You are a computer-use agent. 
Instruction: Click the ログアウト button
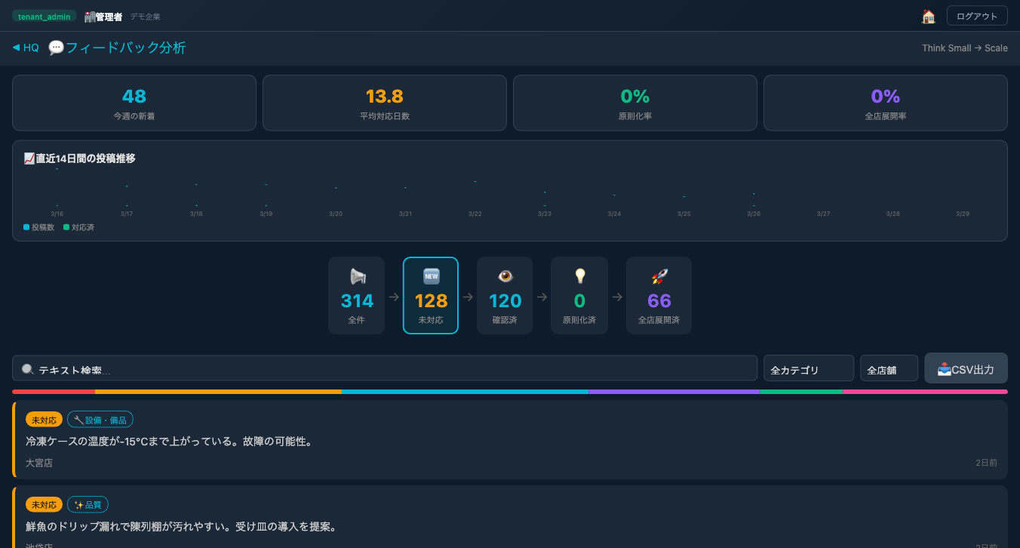pyautogui.click(x=977, y=15)
